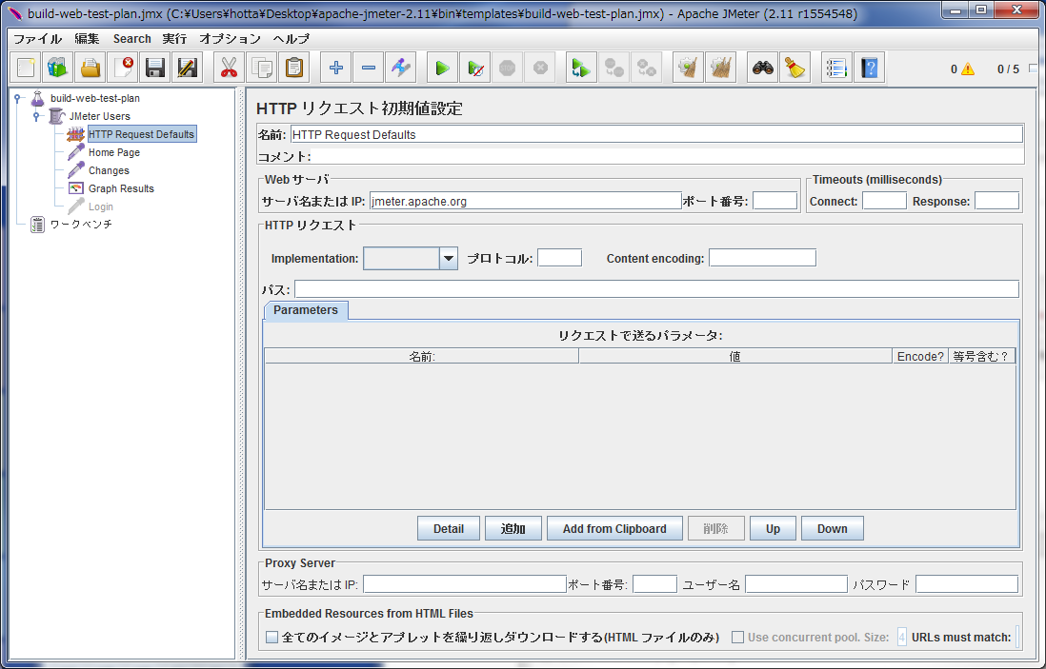The height and width of the screenshot is (669, 1046).
Task: Click the warning triangle error counter
Action: 967,69
